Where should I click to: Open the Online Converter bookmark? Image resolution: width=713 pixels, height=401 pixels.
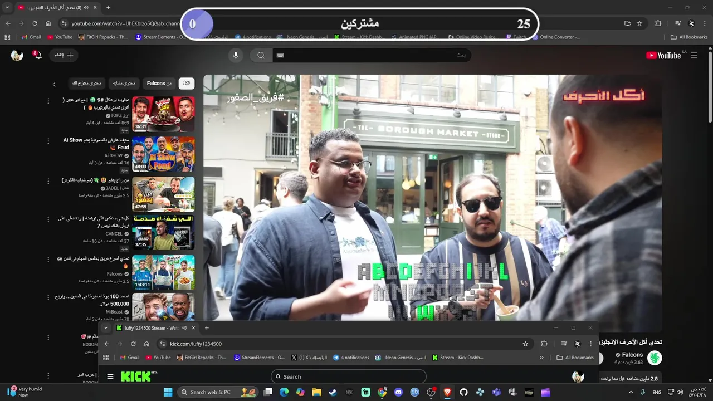(x=556, y=37)
